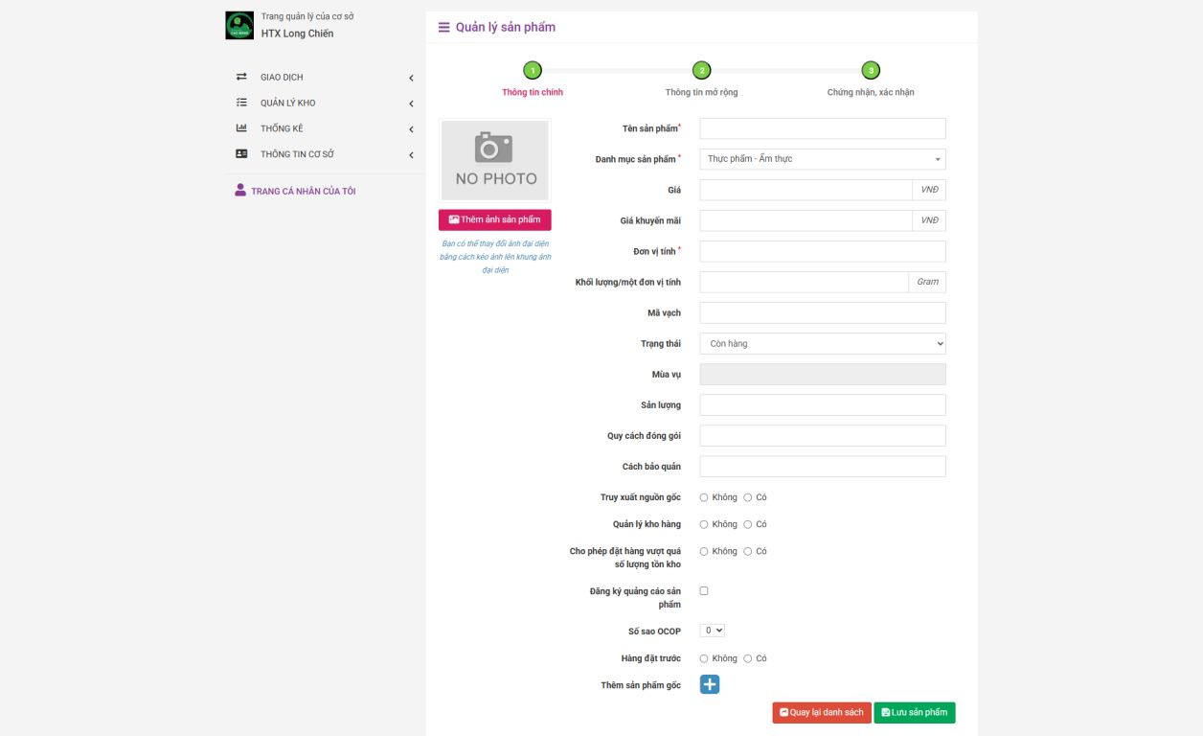1203x736 pixels.
Task: Click the Giao dịch arrows icon in sidebar
Action: 241,78
